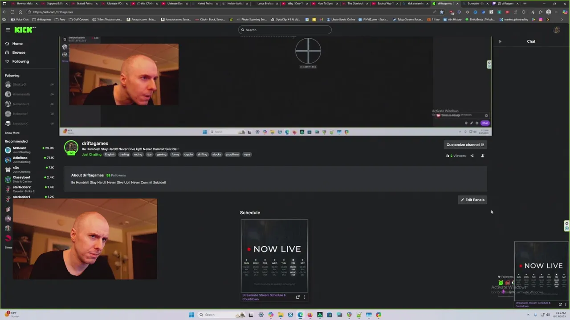Collapse the Chat panel arrow

[500, 41]
